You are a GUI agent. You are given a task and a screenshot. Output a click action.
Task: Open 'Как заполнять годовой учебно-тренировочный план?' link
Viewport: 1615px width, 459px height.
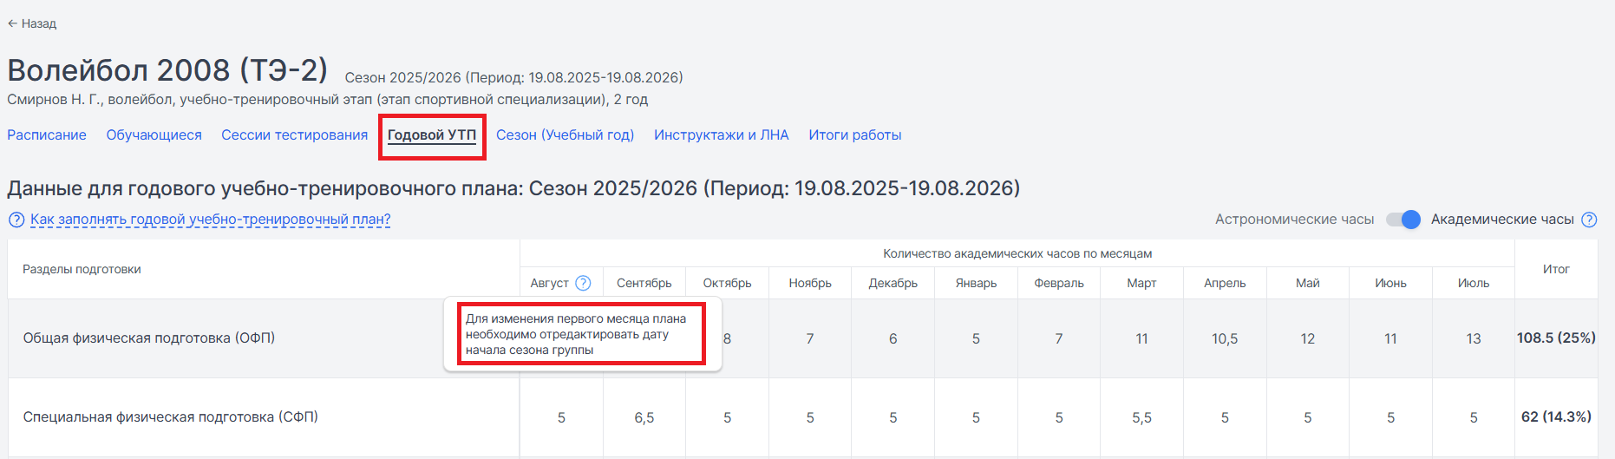click(211, 220)
